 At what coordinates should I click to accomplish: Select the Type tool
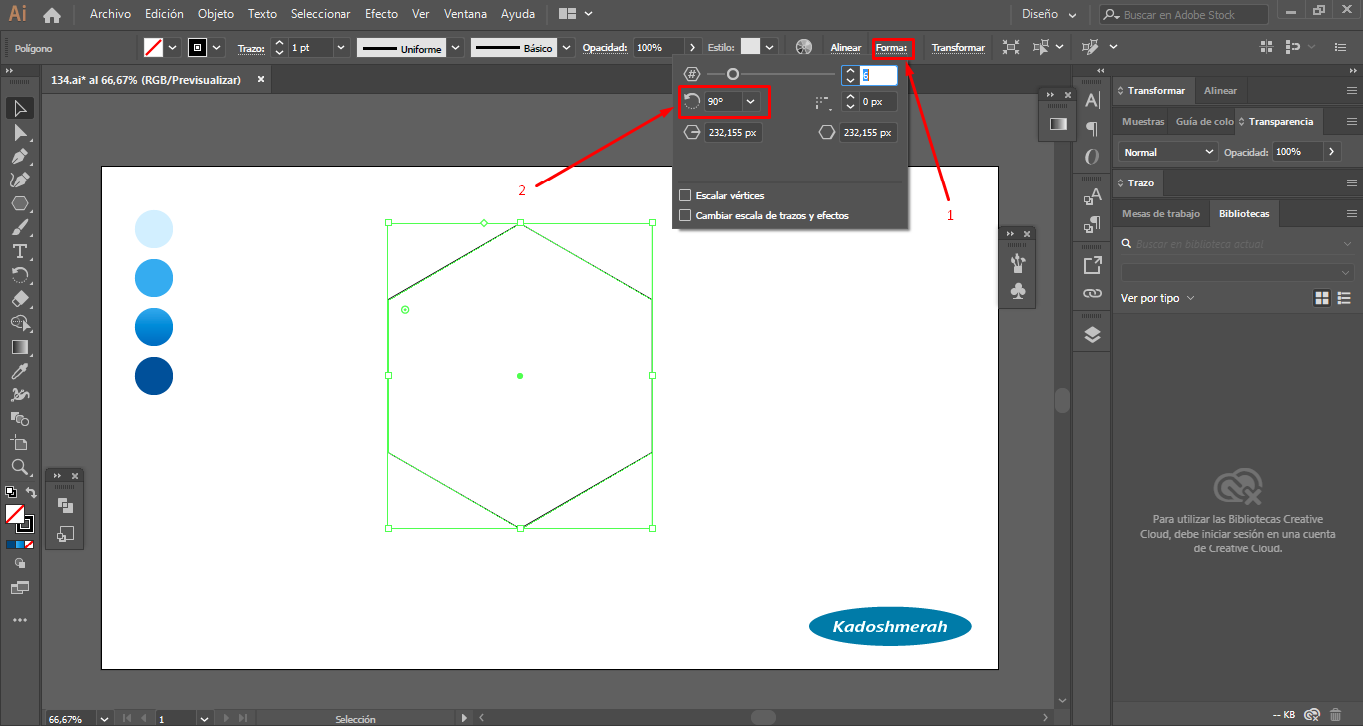19,251
